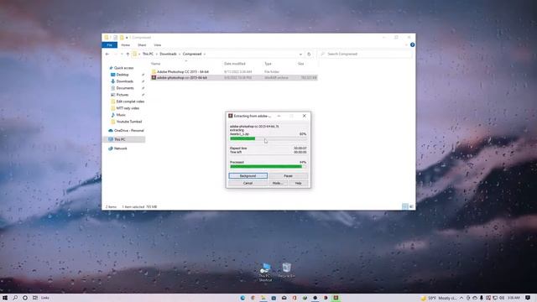Image resolution: width=537 pixels, height=302 pixels.
Task: Open the View ribbon tab
Action: [157, 44]
